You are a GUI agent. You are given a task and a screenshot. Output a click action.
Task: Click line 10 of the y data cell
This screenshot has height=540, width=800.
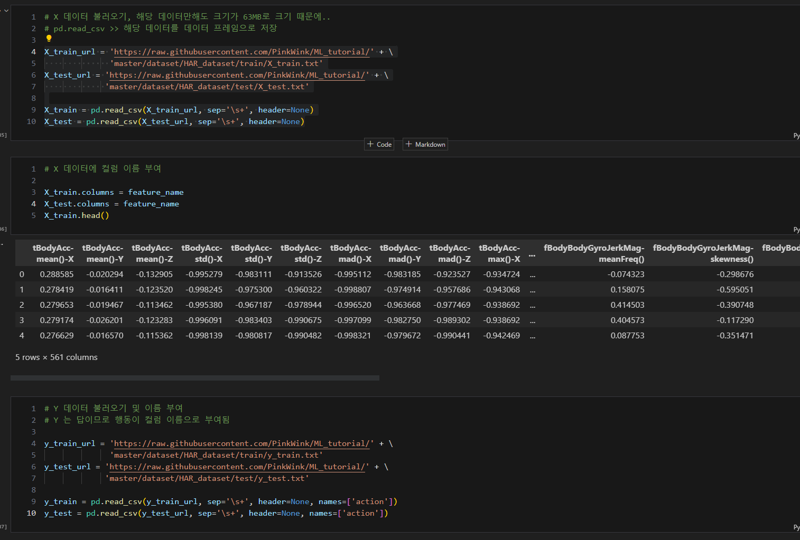point(216,513)
